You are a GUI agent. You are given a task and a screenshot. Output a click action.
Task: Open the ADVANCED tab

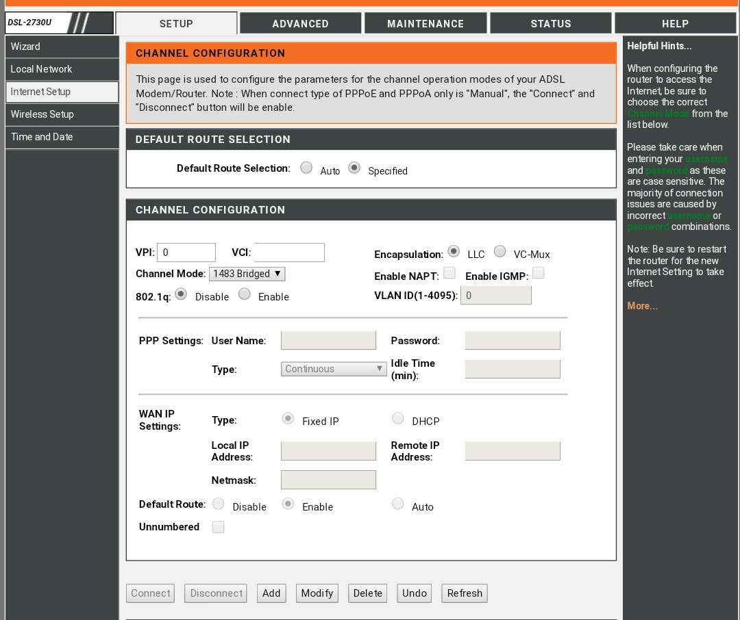click(300, 23)
